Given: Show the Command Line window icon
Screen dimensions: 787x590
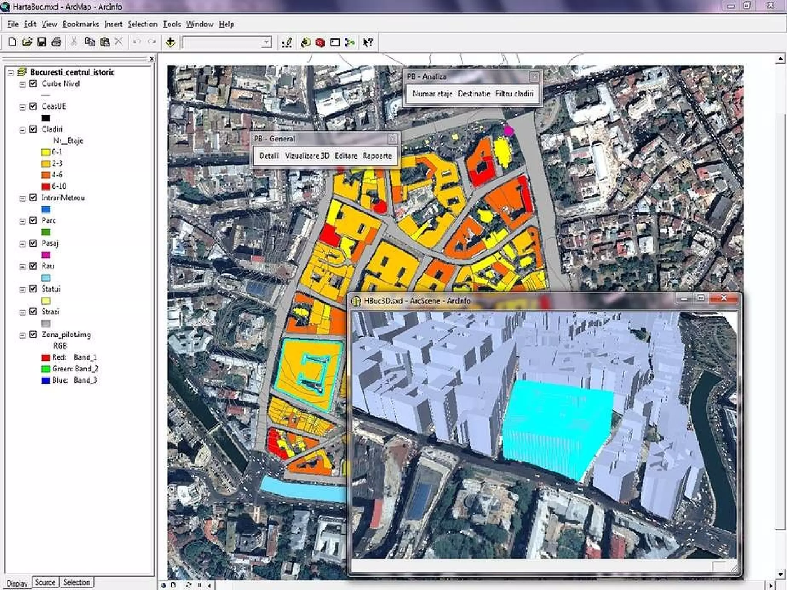Looking at the screenshot, I should [335, 42].
